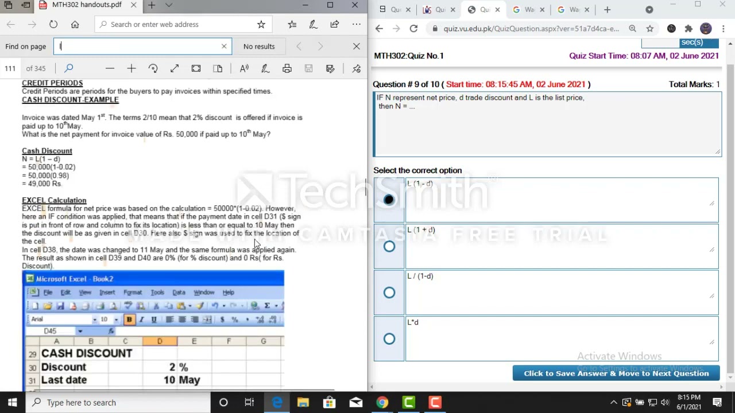Go back in Chrome
Image resolution: width=735 pixels, height=413 pixels.
(379, 29)
